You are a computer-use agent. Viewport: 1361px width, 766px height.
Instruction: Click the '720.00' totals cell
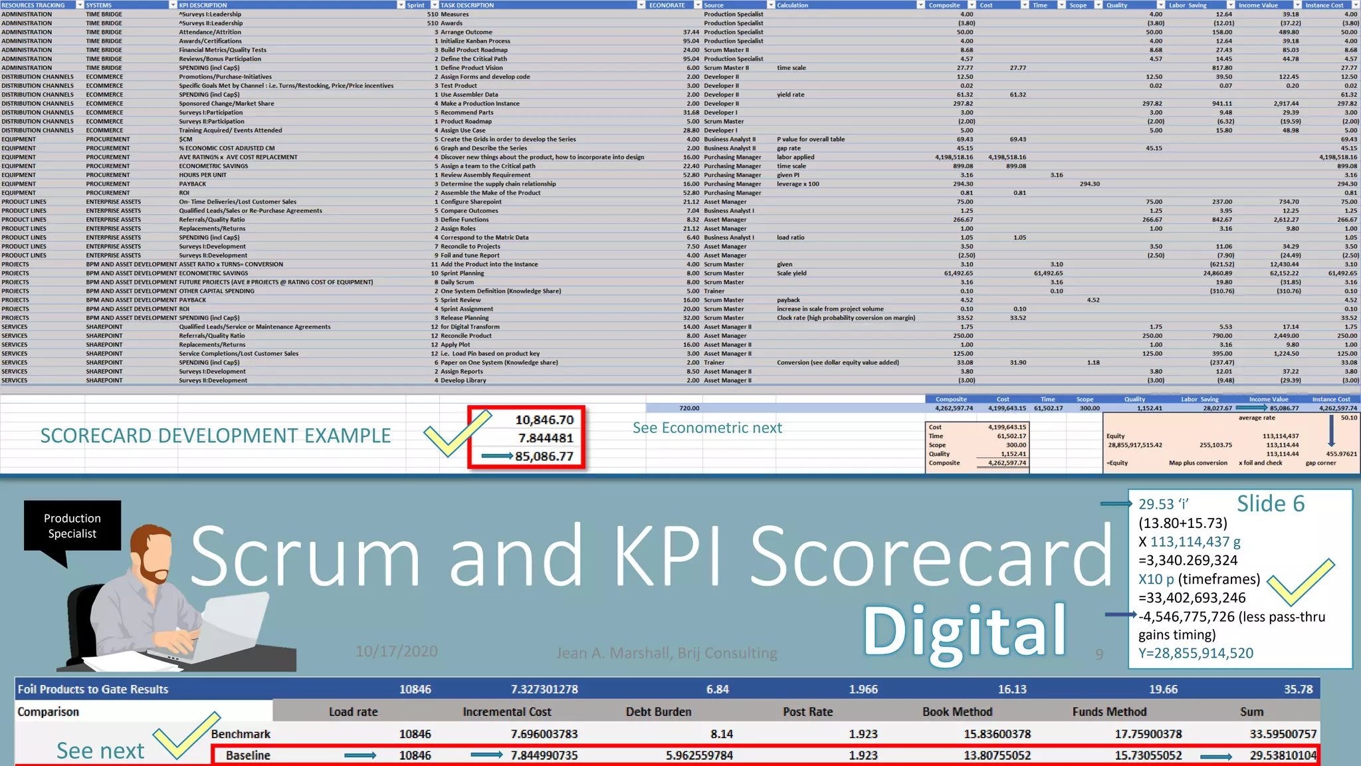689,408
